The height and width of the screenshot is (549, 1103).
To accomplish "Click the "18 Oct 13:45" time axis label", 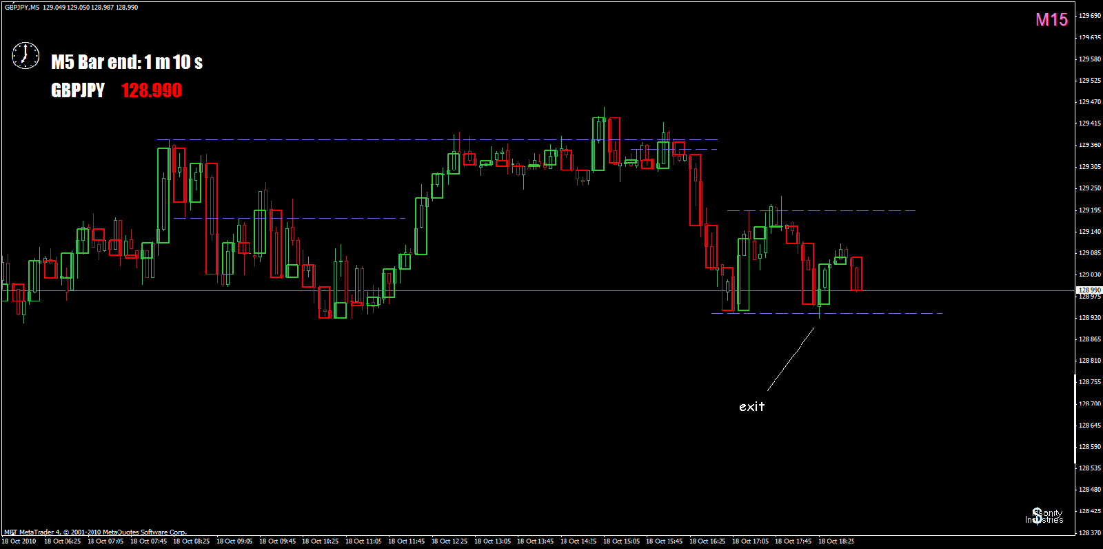I will pos(535,541).
